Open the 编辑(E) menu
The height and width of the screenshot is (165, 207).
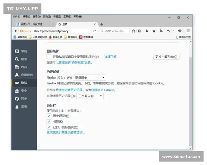27,16
